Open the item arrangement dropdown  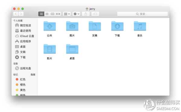pos(67,14)
